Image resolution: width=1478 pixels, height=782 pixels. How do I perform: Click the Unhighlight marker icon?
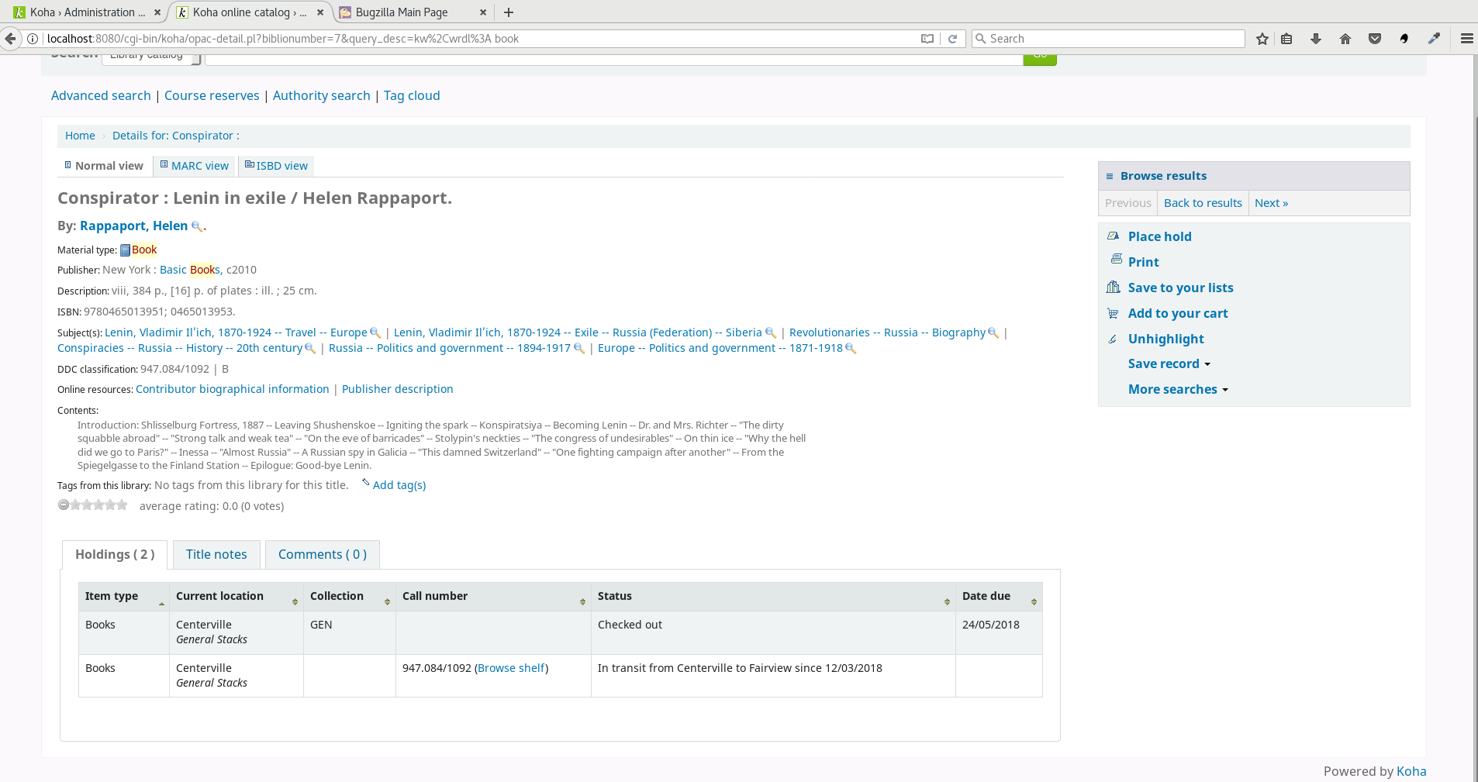tap(1113, 339)
